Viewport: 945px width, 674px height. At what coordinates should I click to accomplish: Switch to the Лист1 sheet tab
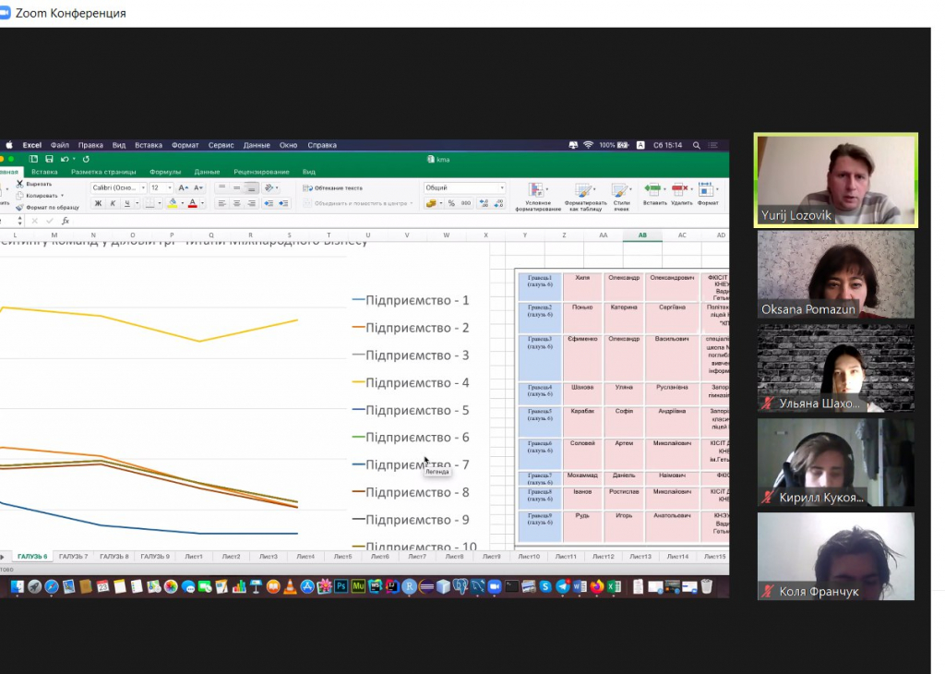point(194,557)
